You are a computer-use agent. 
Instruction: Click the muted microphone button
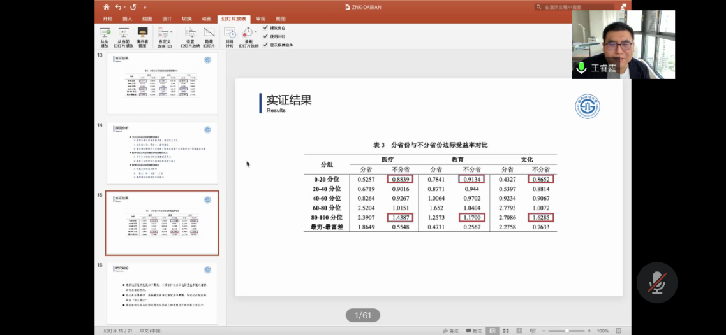pos(656,282)
